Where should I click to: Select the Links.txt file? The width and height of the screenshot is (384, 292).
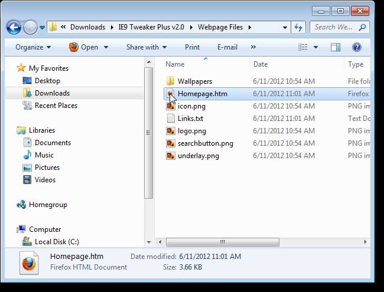coord(190,119)
